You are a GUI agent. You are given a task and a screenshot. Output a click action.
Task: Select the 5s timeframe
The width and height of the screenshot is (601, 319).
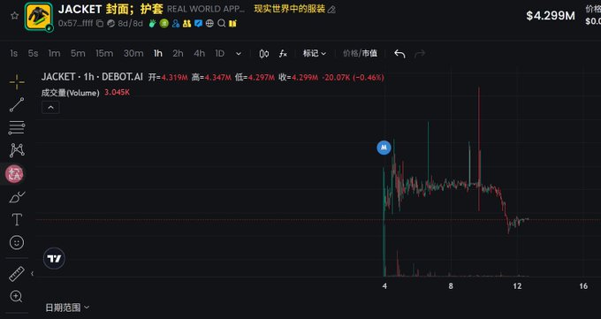[x=33, y=54]
